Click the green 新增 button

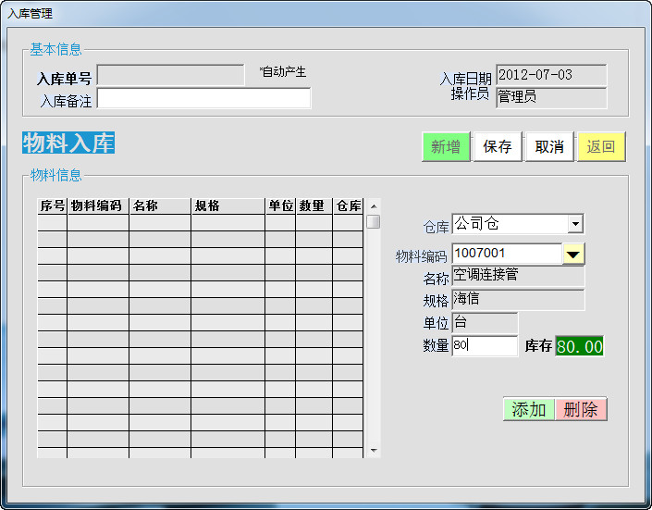click(x=446, y=146)
